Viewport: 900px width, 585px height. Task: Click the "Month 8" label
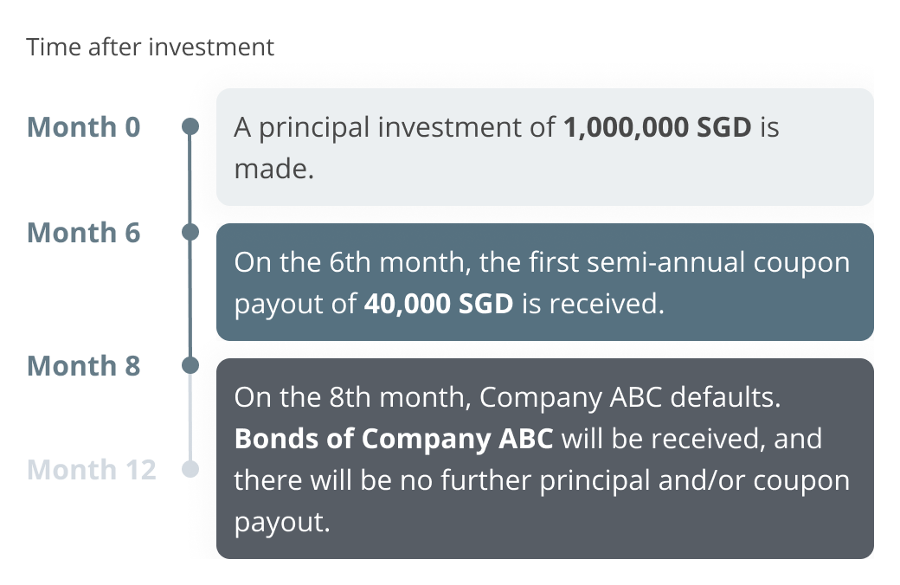[83, 365]
